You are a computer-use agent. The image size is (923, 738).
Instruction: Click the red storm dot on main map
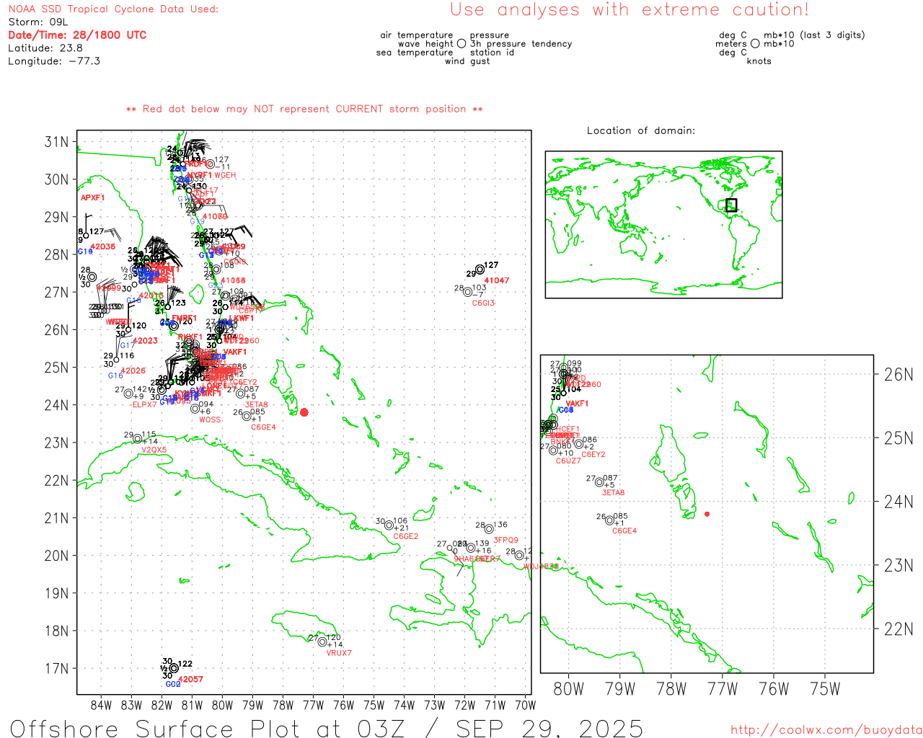click(304, 412)
